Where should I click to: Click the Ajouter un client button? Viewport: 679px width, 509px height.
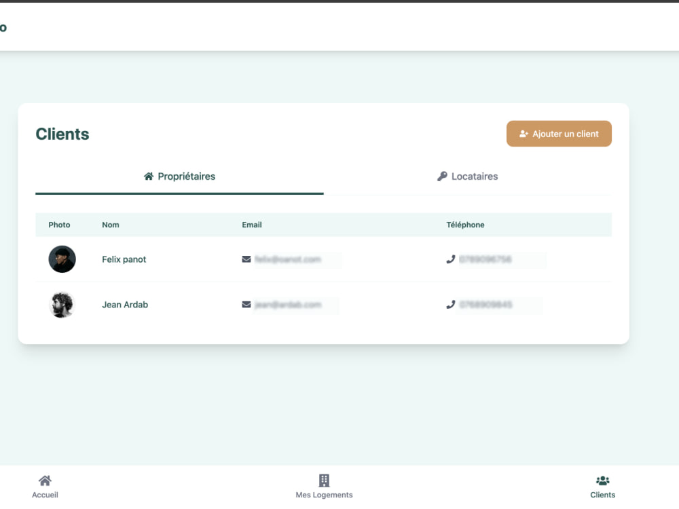(559, 134)
